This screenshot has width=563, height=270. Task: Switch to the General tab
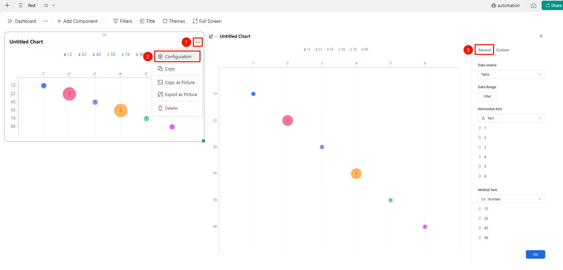tap(484, 50)
